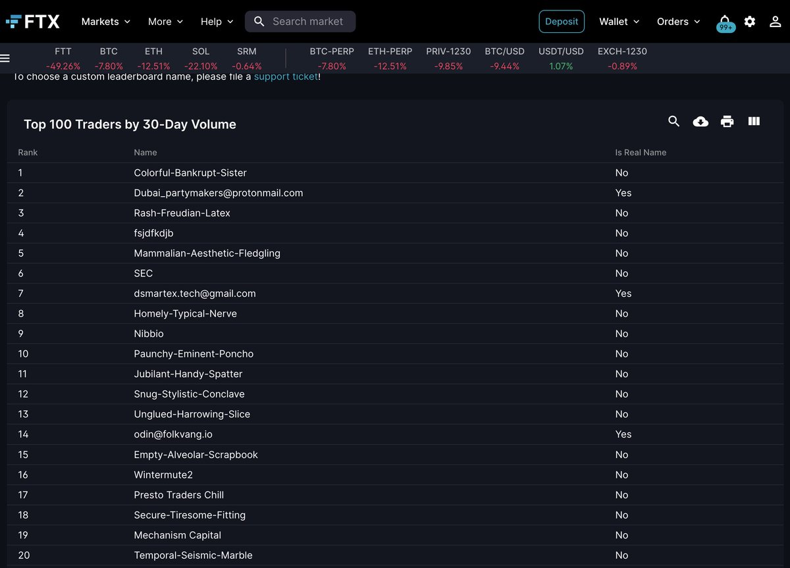Select the Nibbio trader name
The width and height of the screenshot is (790, 568).
pyautogui.click(x=149, y=334)
